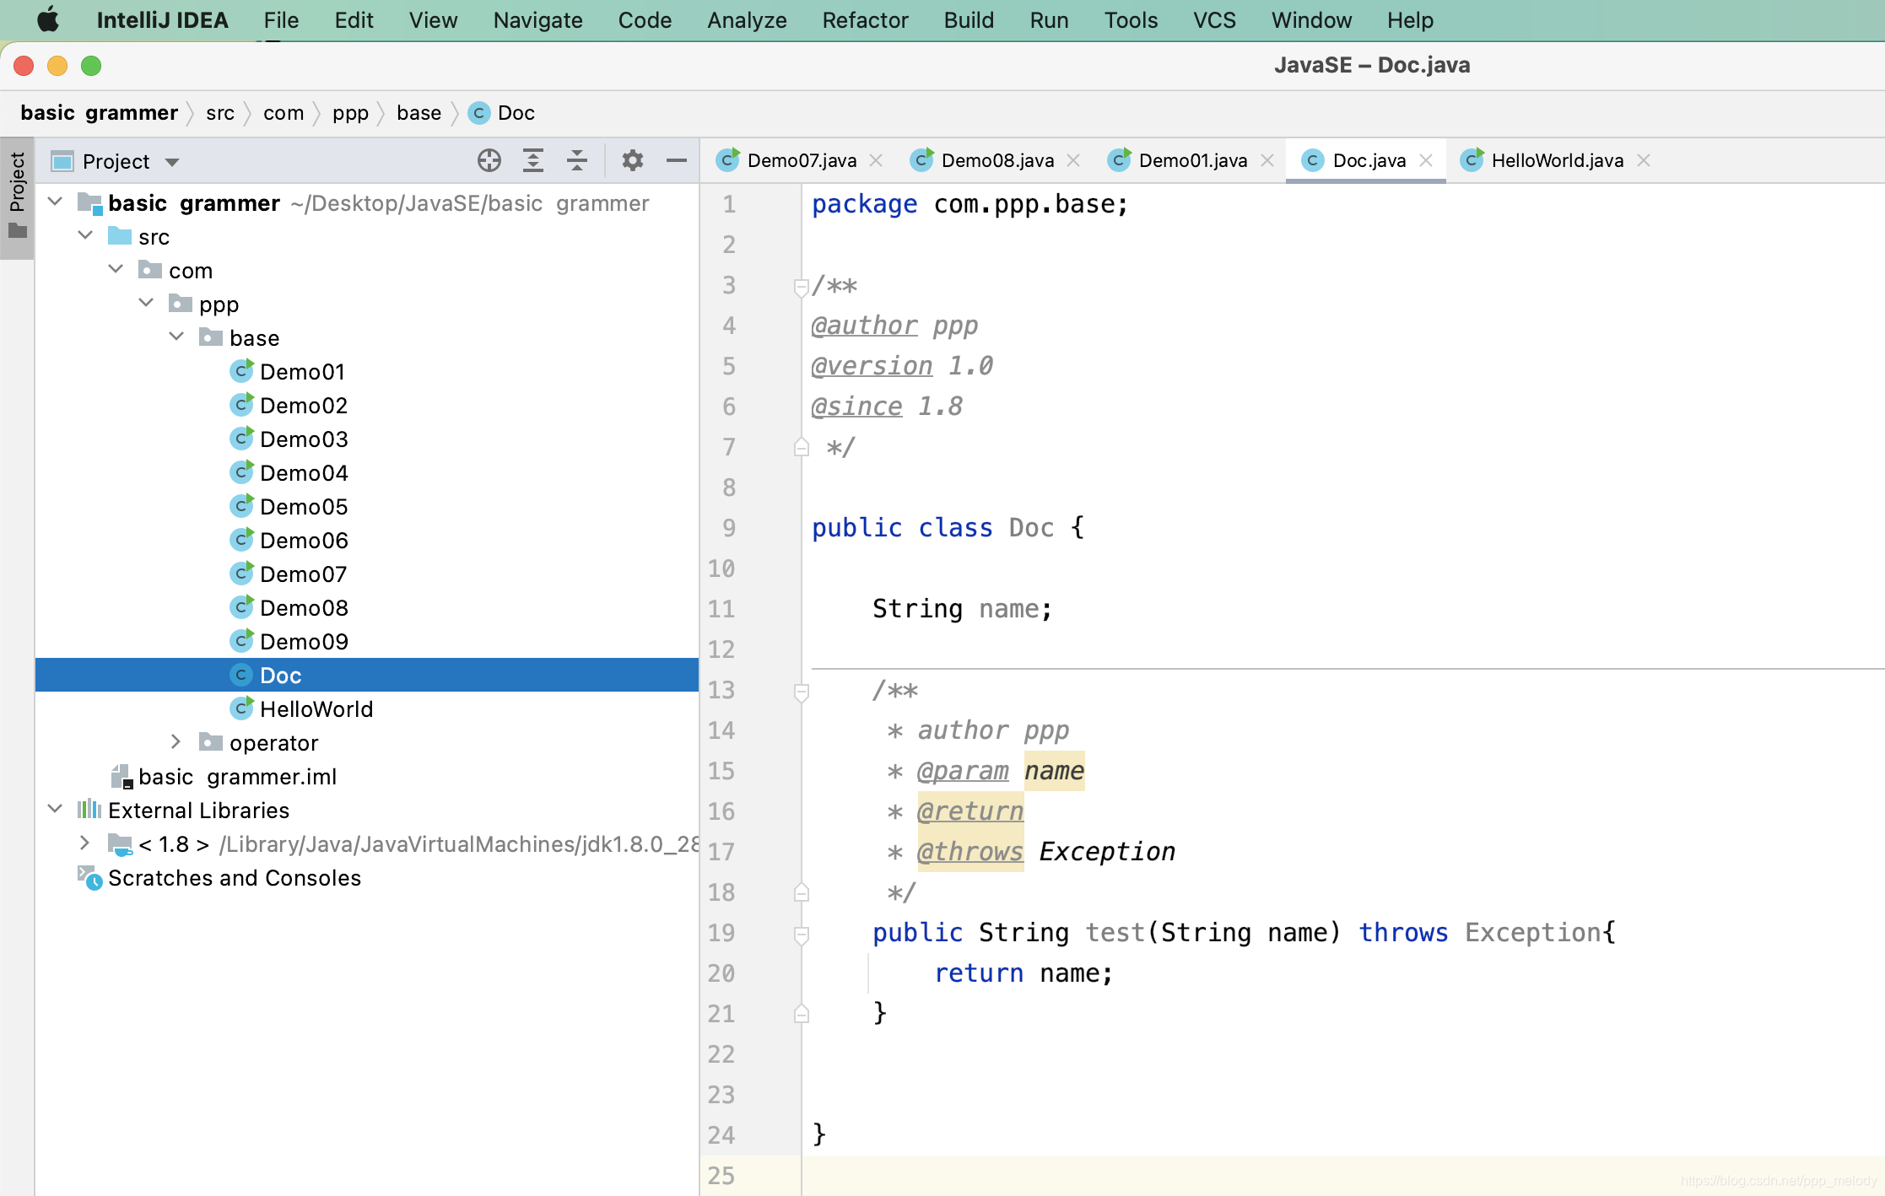The image size is (1885, 1196).
Task: Click the Project vertical tool window stripe button
Action: (x=17, y=197)
